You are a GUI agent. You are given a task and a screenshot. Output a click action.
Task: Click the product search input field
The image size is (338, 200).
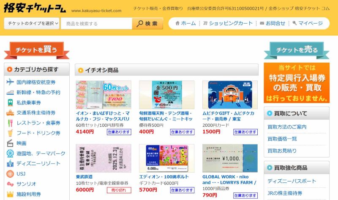[x=97, y=24]
